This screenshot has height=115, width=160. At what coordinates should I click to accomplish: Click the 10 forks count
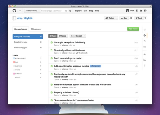pos(145,18)
